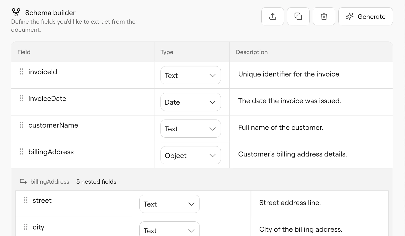Screen dimensions: 405x236
Task: Click the sparkle icon inside Generate button
Action: [x=350, y=16]
